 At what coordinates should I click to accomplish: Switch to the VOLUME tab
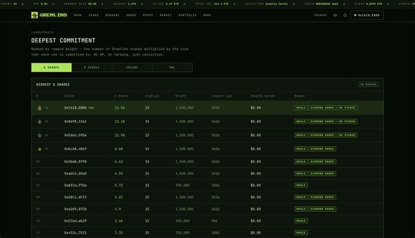[x=132, y=67]
